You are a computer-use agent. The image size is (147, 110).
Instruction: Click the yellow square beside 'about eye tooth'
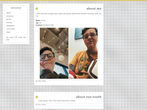pos(37,97)
